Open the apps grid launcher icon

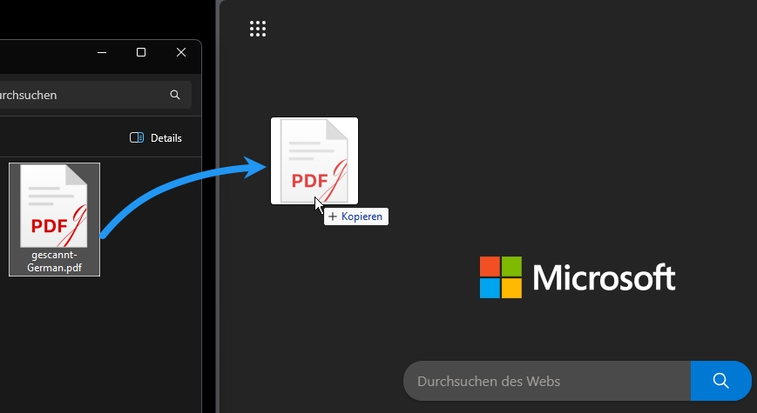point(258,29)
